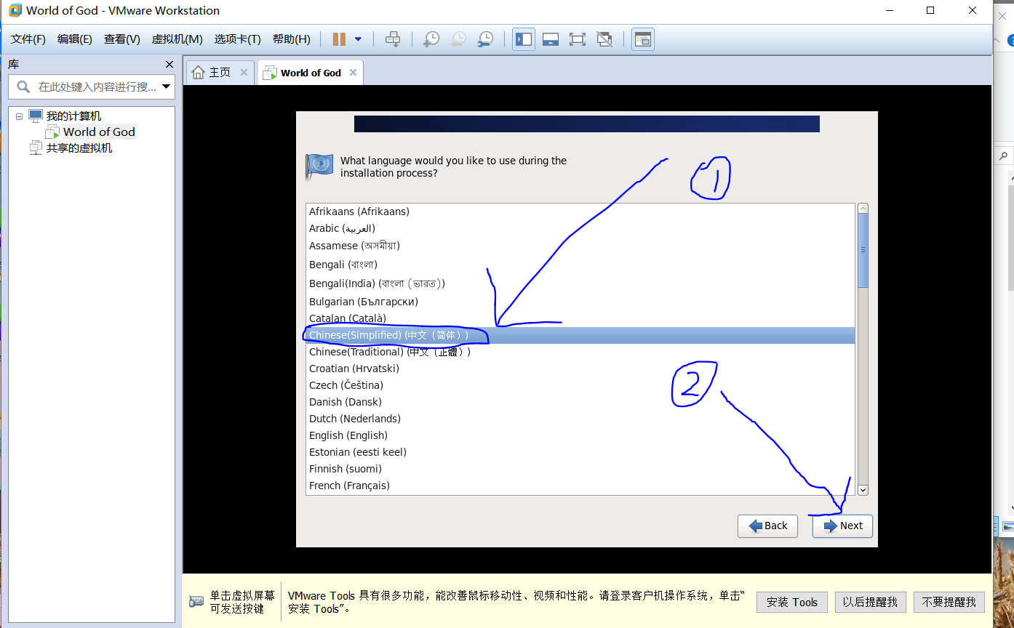
Task: Toggle the thumbnail bar view icon
Action: [x=551, y=39]
